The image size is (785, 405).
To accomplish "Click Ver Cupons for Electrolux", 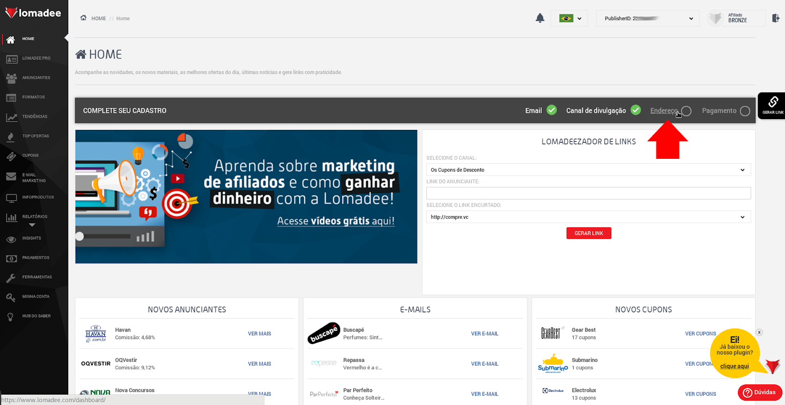I will click(x=701, y=394).
